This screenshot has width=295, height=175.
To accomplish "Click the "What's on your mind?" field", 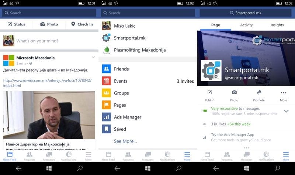I will 37,41.
